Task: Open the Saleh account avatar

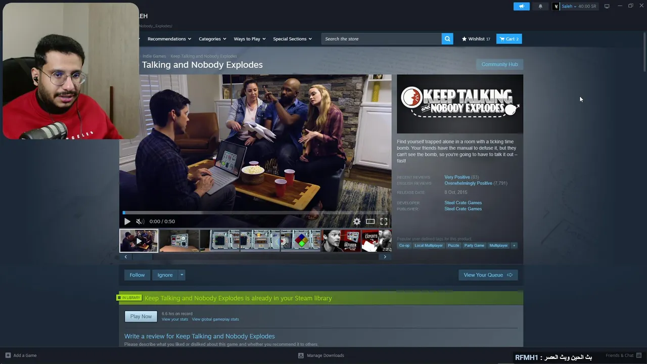Action: tap(556, 6)
